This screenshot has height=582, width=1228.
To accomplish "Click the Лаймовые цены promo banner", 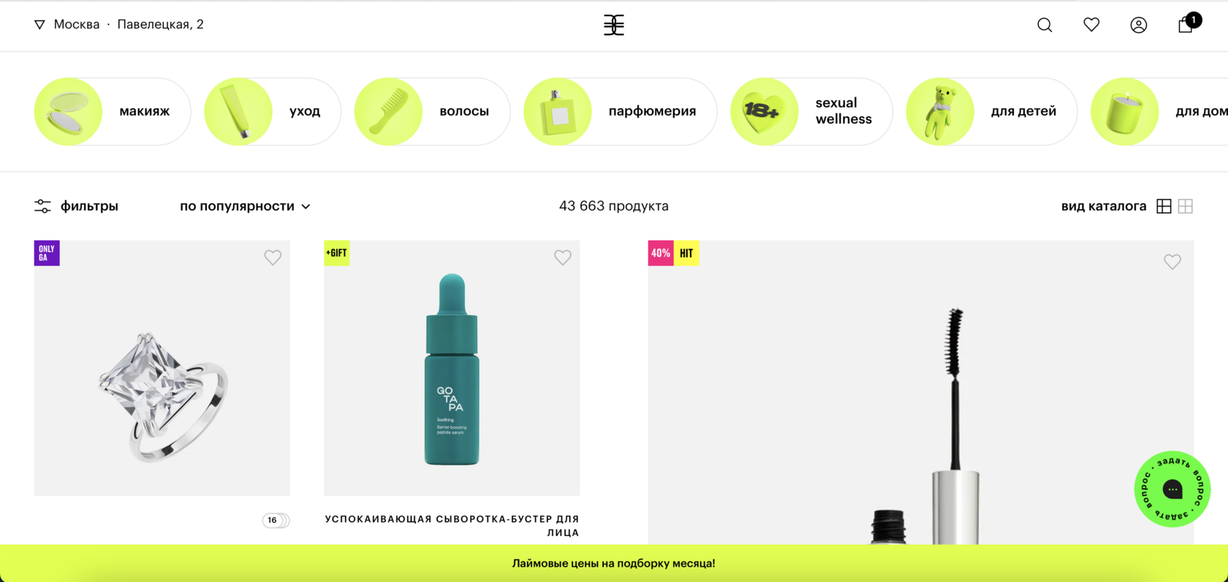I will tap(614, 563).
